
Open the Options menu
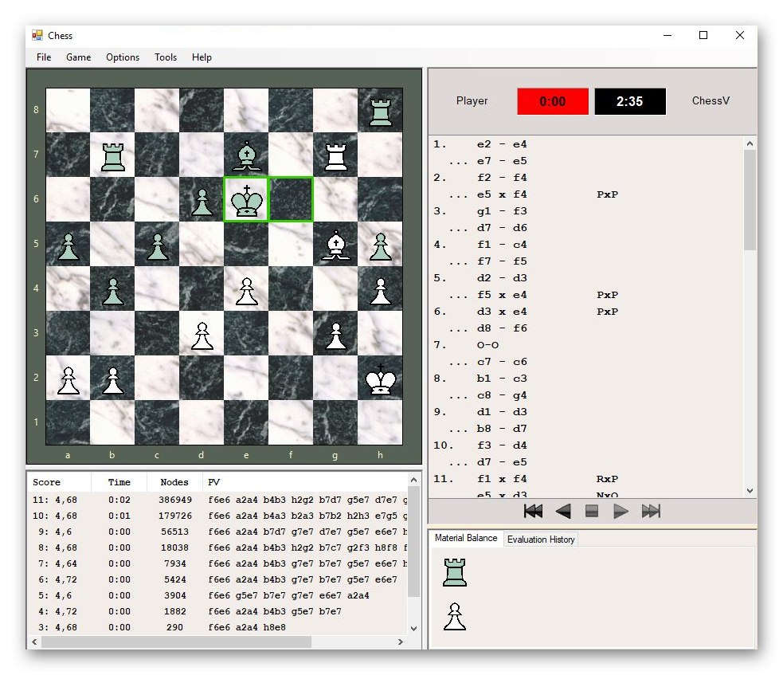(x=123, y=57)
